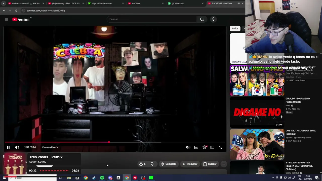Open the YouTube guide hamburger menu
The image size is (322, 181).
click(x=6, y=19)
